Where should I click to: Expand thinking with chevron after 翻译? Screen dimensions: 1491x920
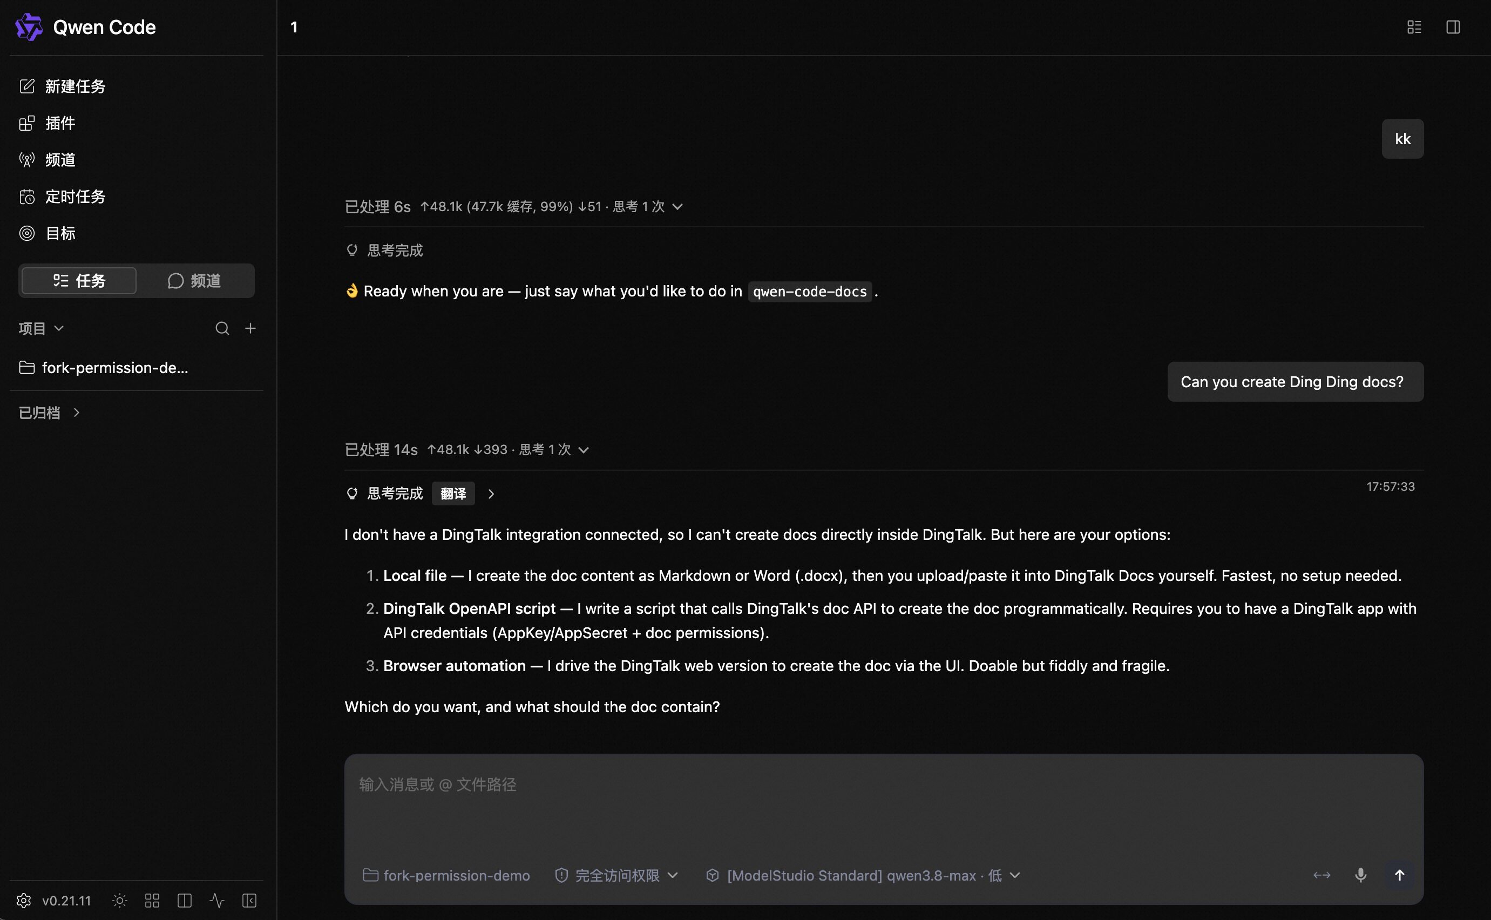tap(491, 493)
